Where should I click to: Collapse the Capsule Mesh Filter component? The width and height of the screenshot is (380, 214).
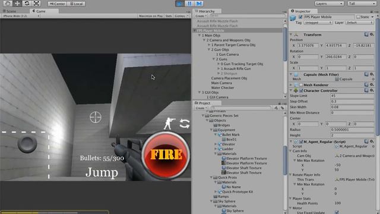(x=291, y=74)
